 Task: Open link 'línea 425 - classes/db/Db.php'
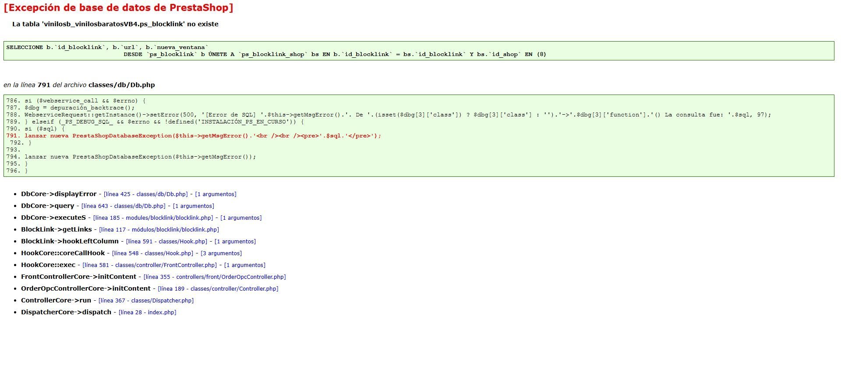pyautogui.click(x=145, y=194)
